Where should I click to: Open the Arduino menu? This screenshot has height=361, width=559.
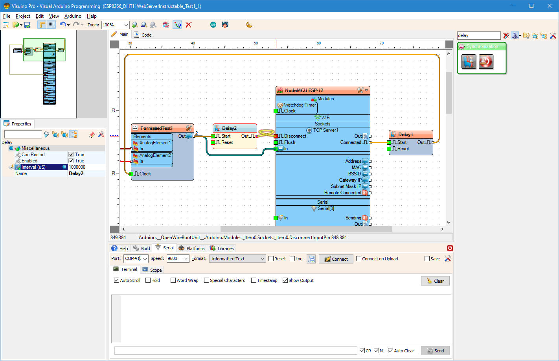pyautogui.click(x=73, y=16)
